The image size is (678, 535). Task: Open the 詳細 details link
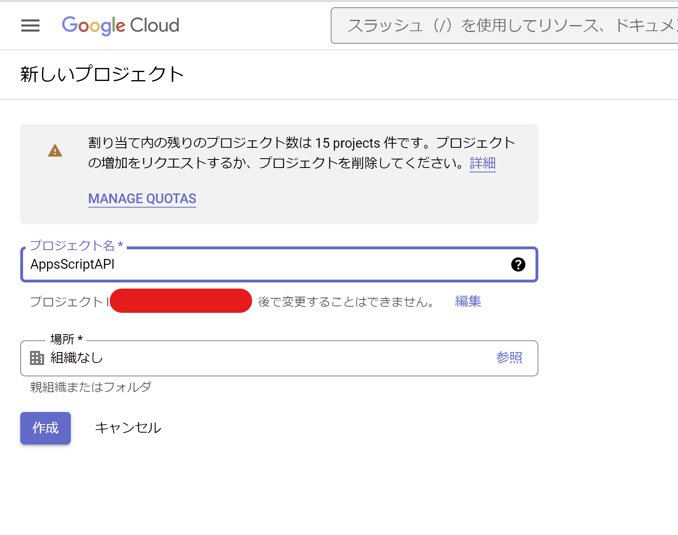(482, 163)
